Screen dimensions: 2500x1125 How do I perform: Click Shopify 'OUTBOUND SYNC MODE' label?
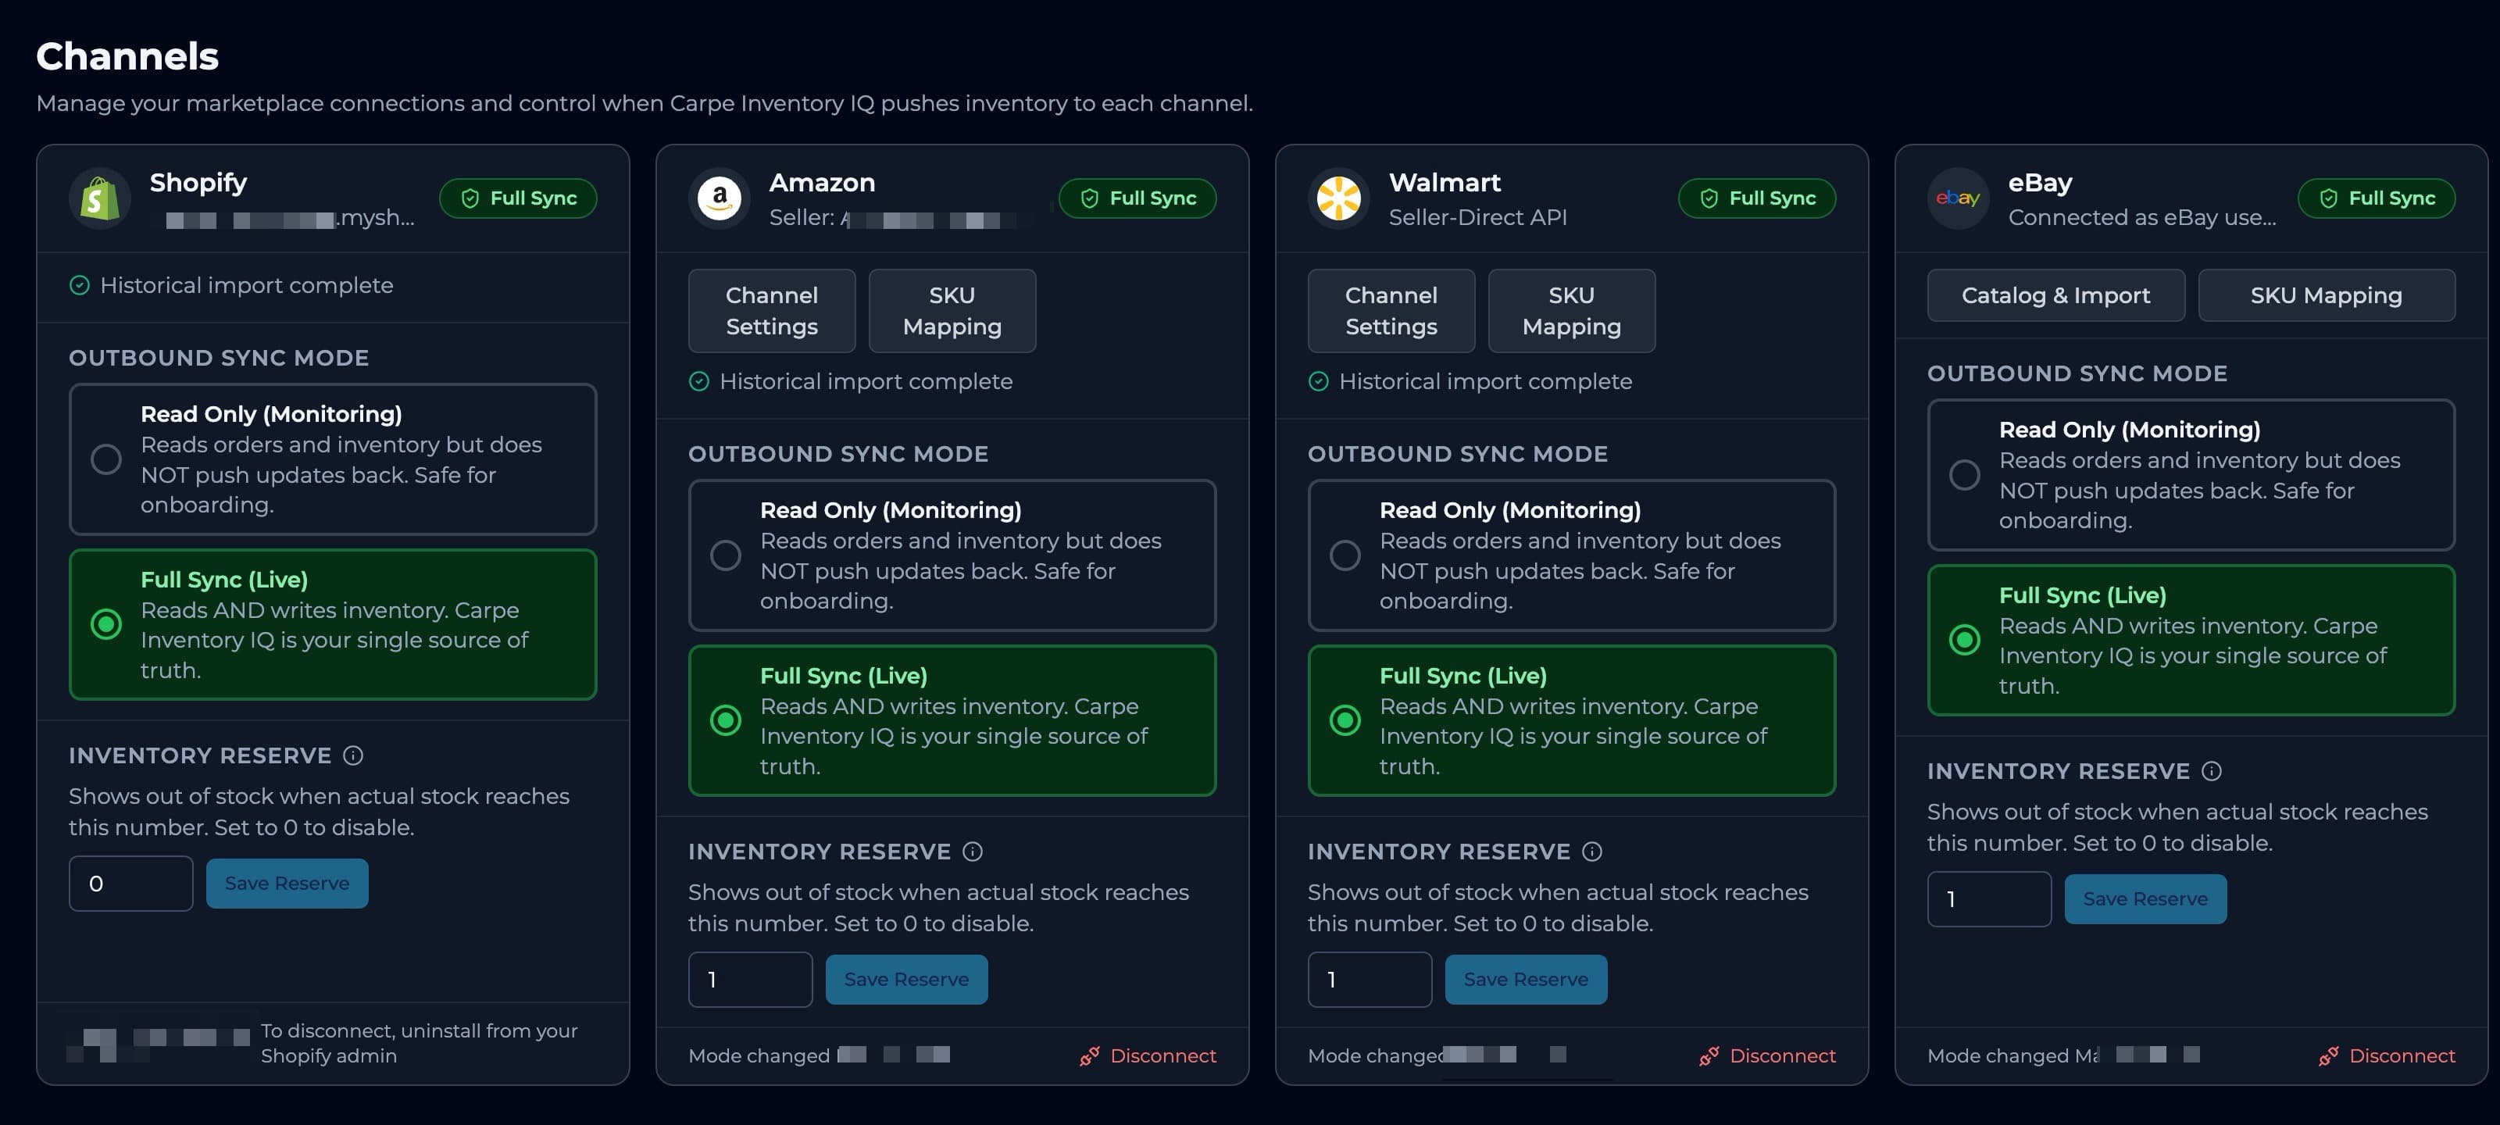220,358
